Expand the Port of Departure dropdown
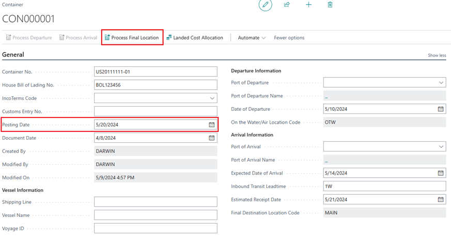Viewport: 451px width, 236px height. [441, 82]
